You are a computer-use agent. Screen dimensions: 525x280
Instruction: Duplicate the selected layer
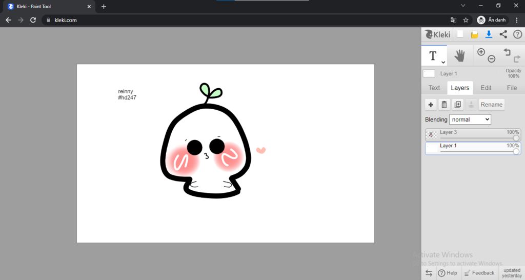pos(458,105)
